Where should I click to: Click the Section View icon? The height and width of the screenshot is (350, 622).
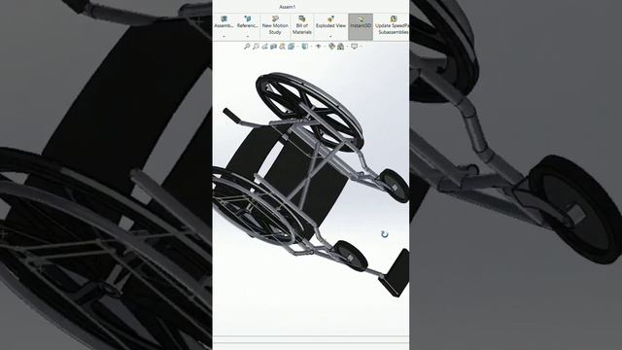273,47
